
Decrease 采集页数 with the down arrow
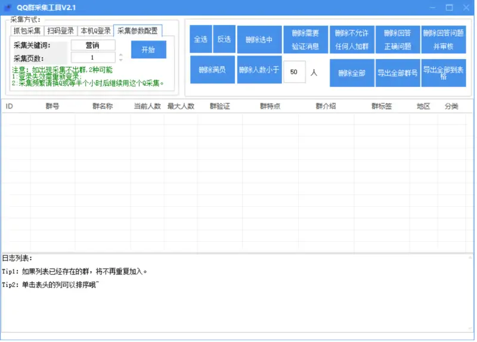pos(121,60)
